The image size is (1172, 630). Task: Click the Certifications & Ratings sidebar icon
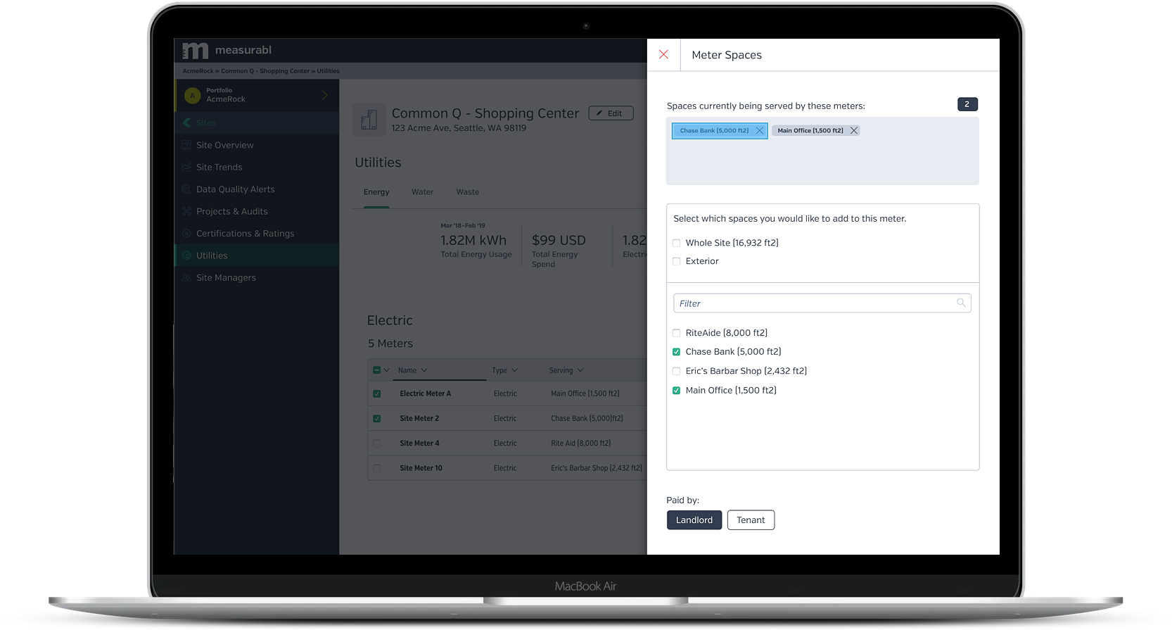tap(186, 233)
